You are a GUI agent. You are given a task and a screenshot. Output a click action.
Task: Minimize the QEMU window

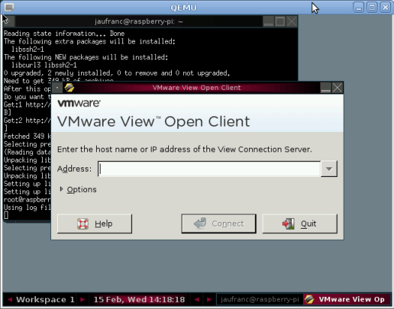[x=359, y=7]
